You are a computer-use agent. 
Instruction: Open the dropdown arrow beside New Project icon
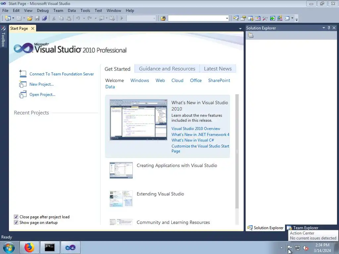click(13, 19)
